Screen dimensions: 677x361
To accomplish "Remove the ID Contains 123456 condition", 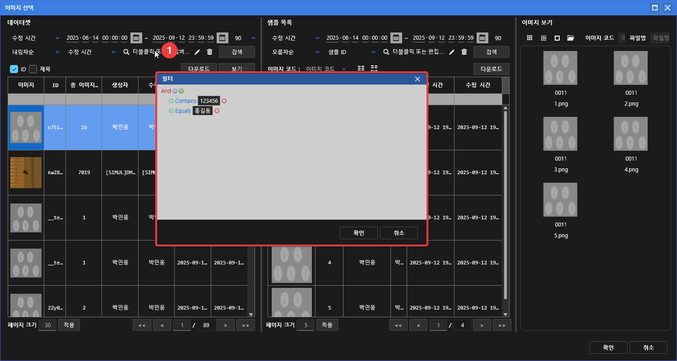I will click(224, 101).
